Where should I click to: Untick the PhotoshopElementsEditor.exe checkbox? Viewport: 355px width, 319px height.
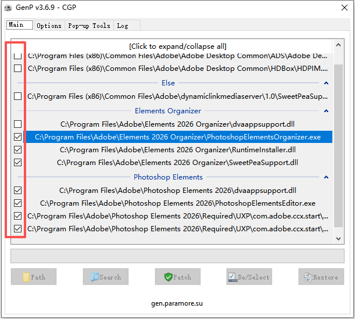pyautogui.click(x=18, y=203)
